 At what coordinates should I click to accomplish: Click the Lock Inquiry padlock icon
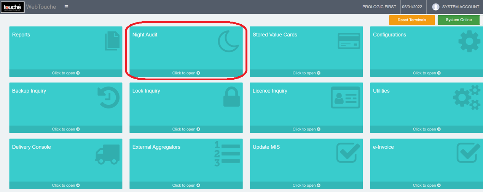[x=231, y=97]
